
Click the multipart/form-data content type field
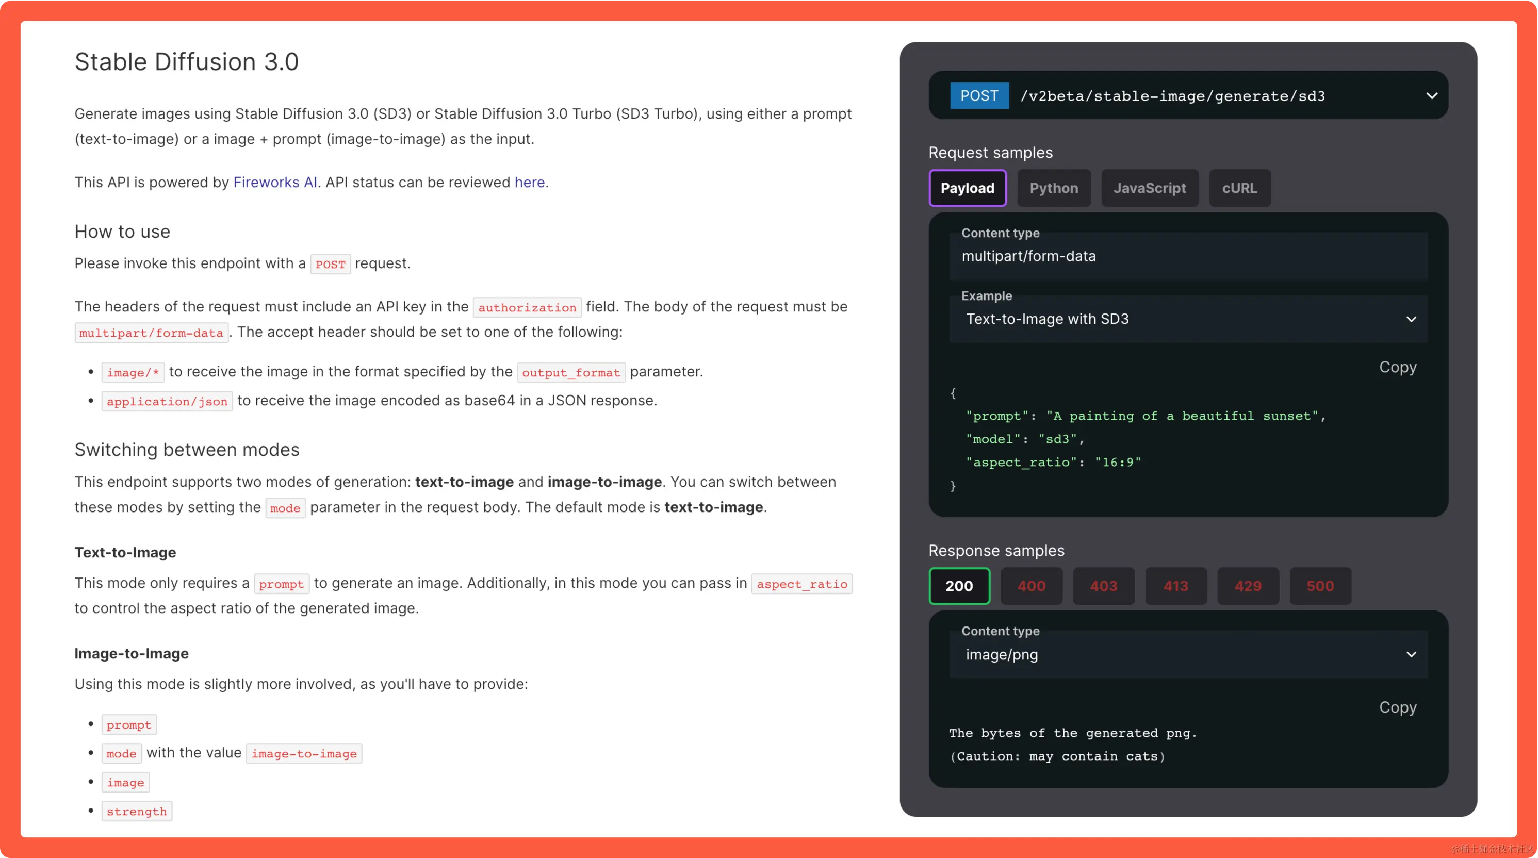click(1187, 256)
